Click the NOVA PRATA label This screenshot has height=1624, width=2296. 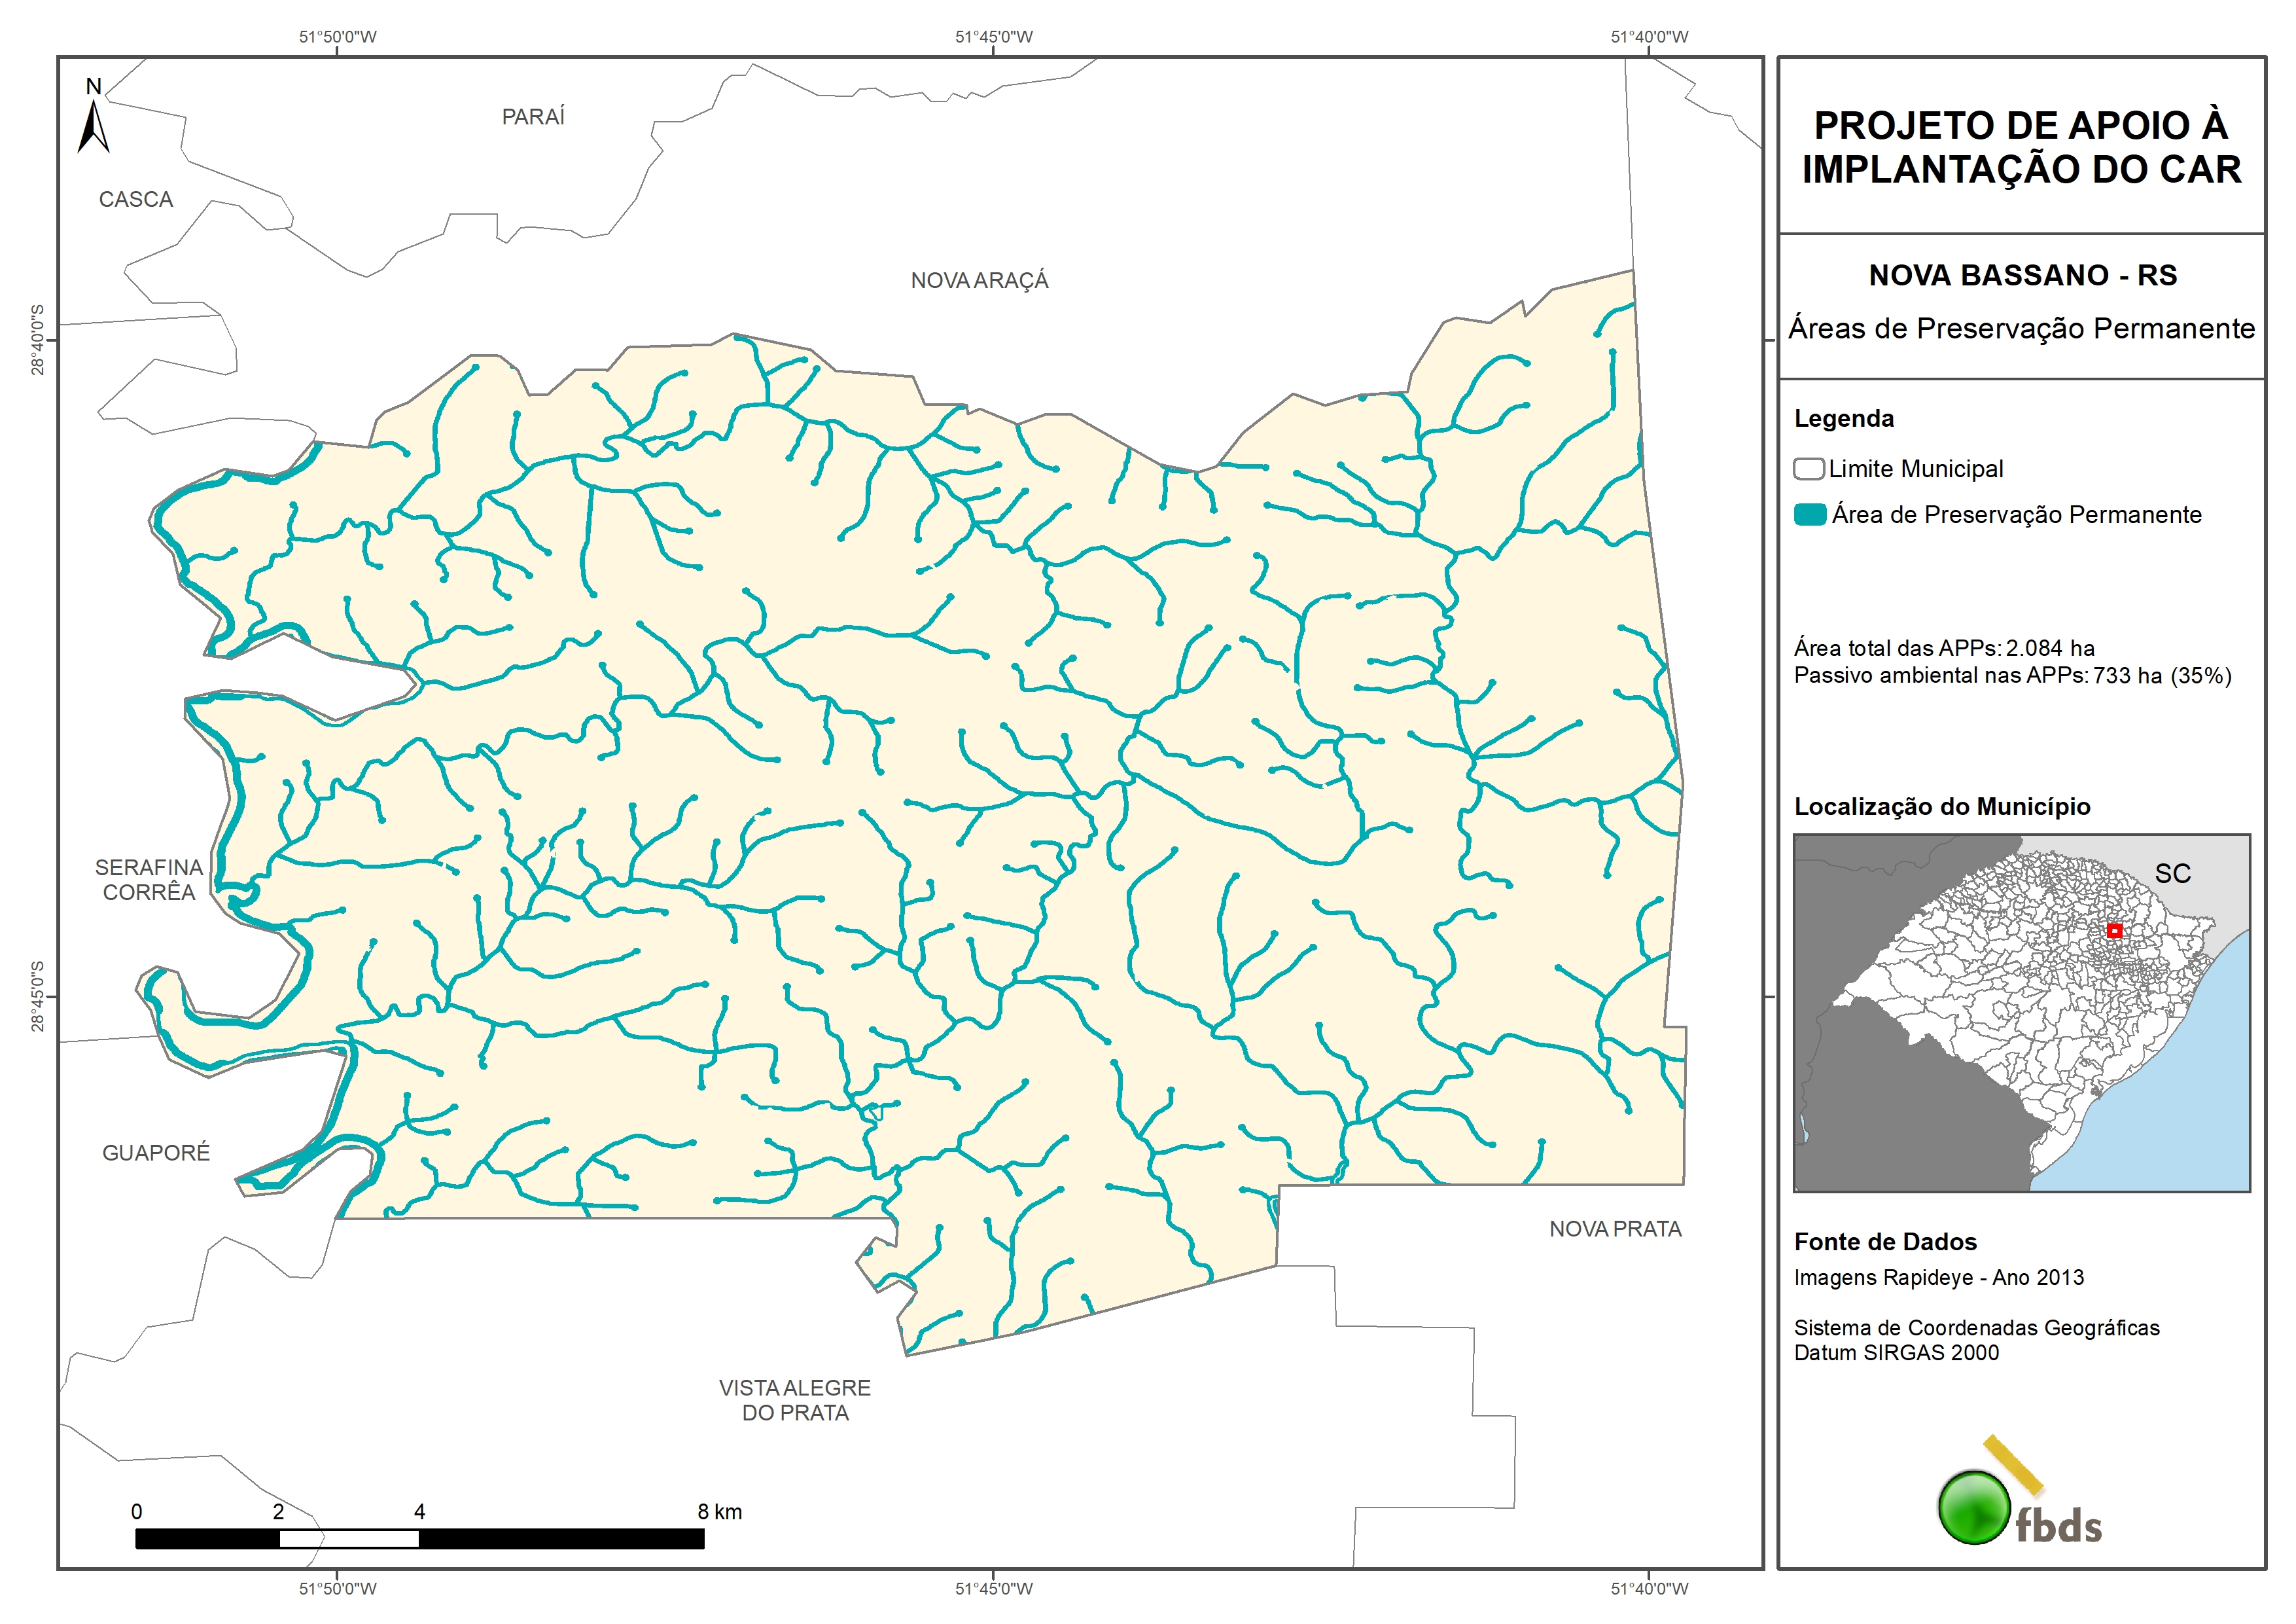pos(1615,1229)
